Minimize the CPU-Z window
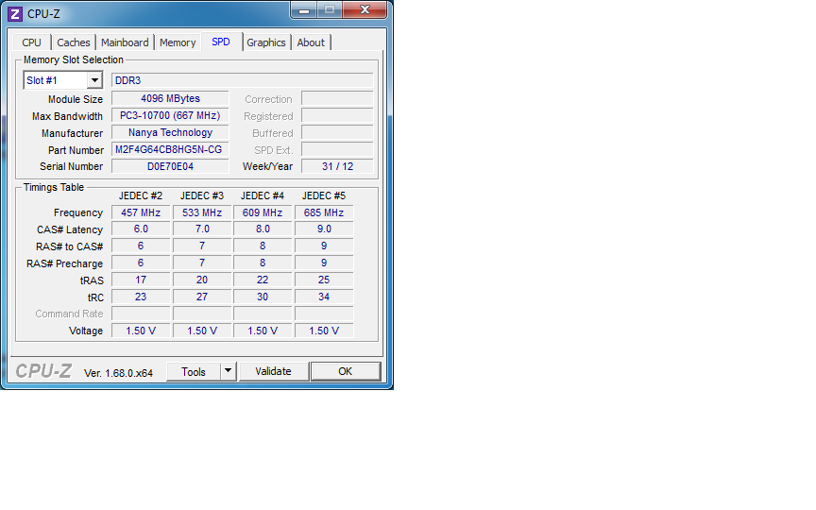This screenshot has height=510, width=816. 304,9
